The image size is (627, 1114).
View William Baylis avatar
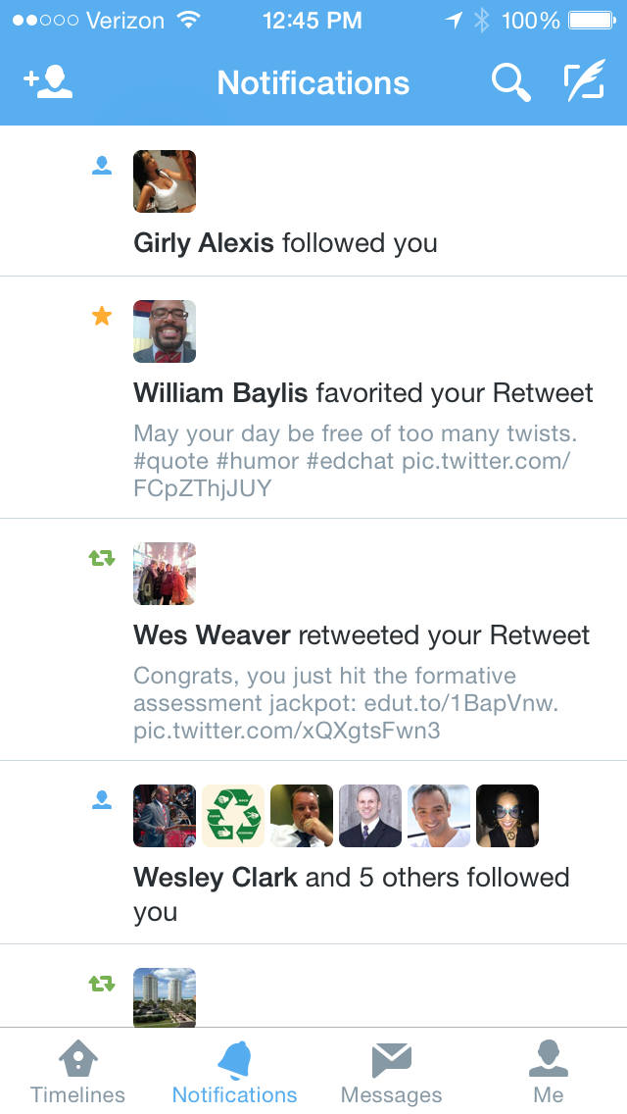point(165,331)
